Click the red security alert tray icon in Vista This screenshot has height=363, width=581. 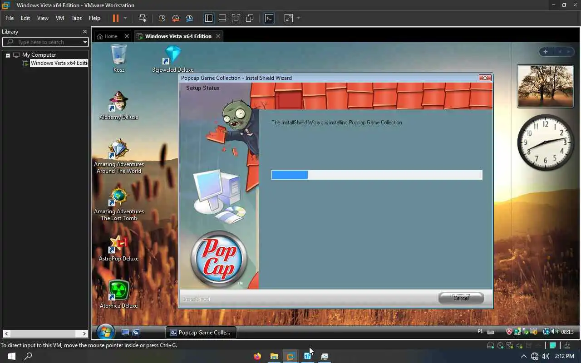[509, 332]
